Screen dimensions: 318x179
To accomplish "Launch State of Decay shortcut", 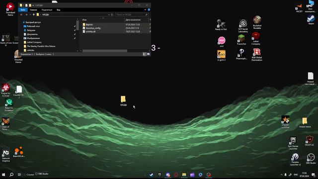I will 5,124.
